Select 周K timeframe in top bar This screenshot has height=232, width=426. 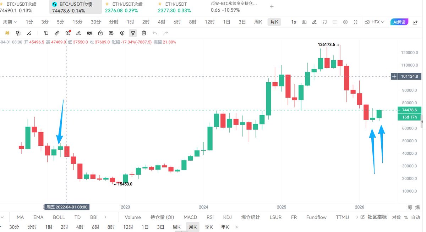[258, 22]
